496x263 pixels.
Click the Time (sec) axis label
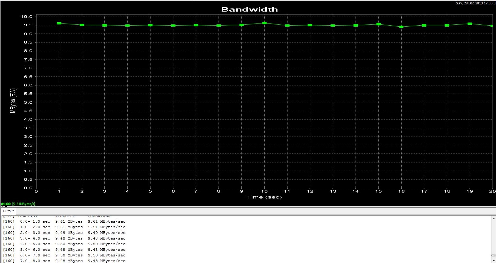(264, 197)
